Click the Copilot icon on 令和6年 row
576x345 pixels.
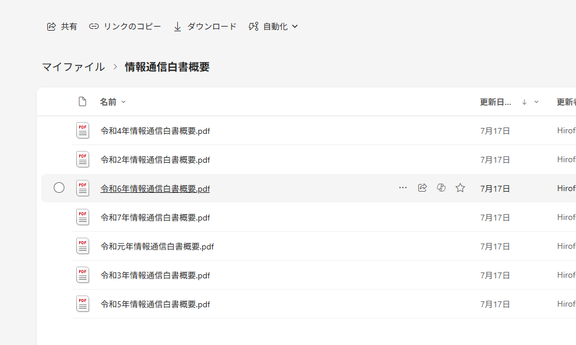[441, 188]
